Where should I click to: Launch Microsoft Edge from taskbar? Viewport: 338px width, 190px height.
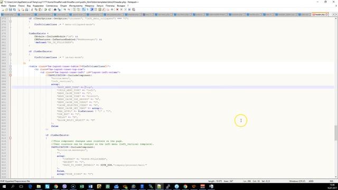[30, 186]
